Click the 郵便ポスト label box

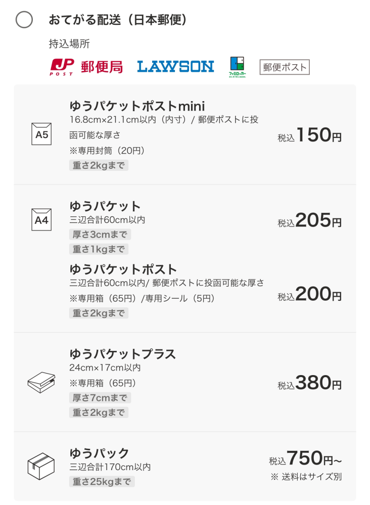click(285, 67)
